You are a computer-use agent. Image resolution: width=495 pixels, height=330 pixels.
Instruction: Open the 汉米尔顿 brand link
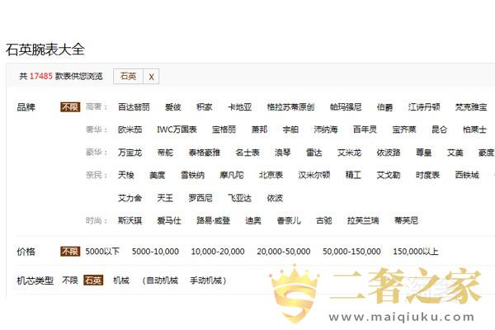[x=314, y=175]
